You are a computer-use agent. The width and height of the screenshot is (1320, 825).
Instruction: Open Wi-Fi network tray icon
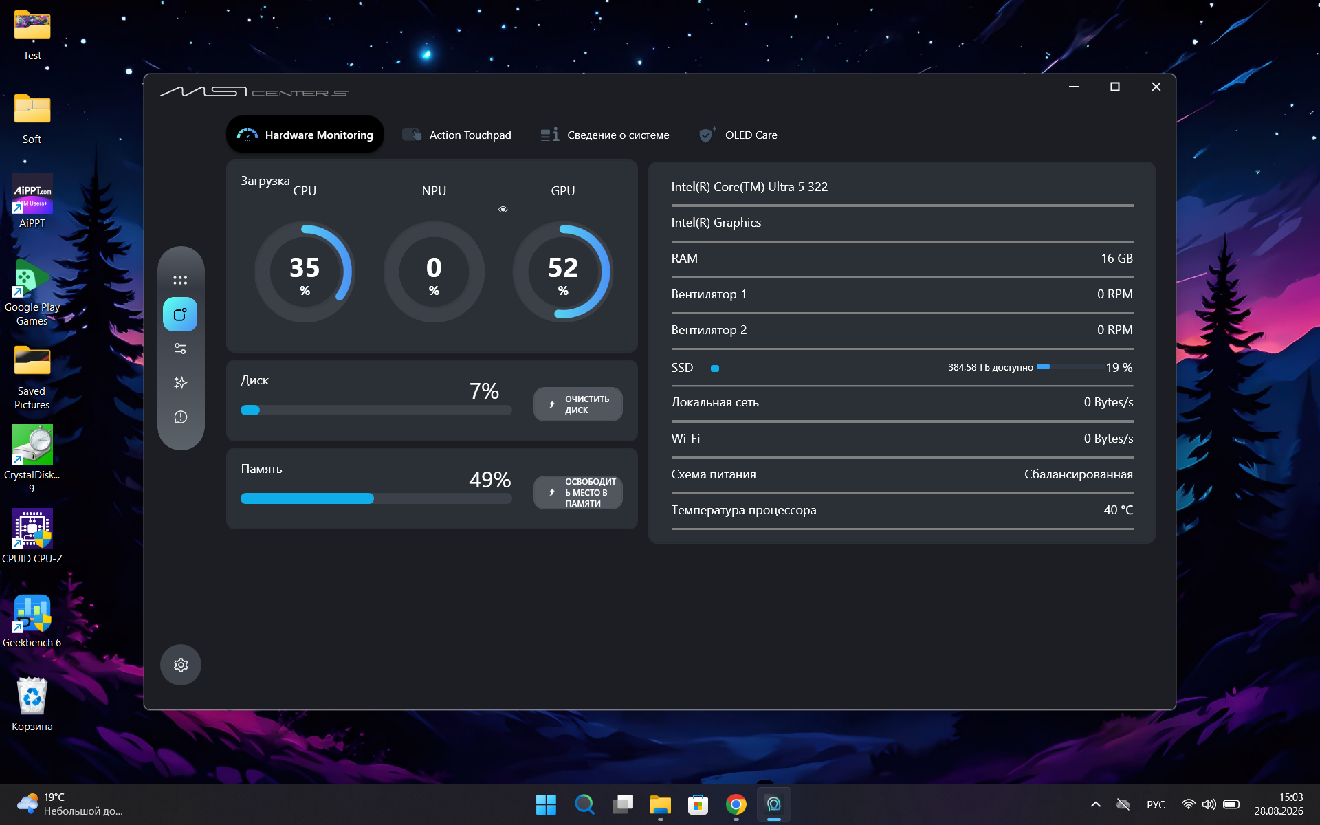point(1188,804)
